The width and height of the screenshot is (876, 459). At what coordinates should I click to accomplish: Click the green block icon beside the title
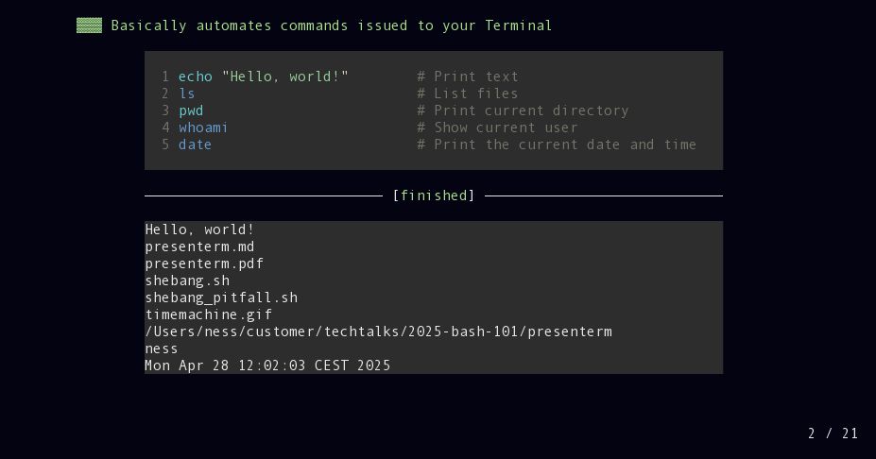[90, 25]
